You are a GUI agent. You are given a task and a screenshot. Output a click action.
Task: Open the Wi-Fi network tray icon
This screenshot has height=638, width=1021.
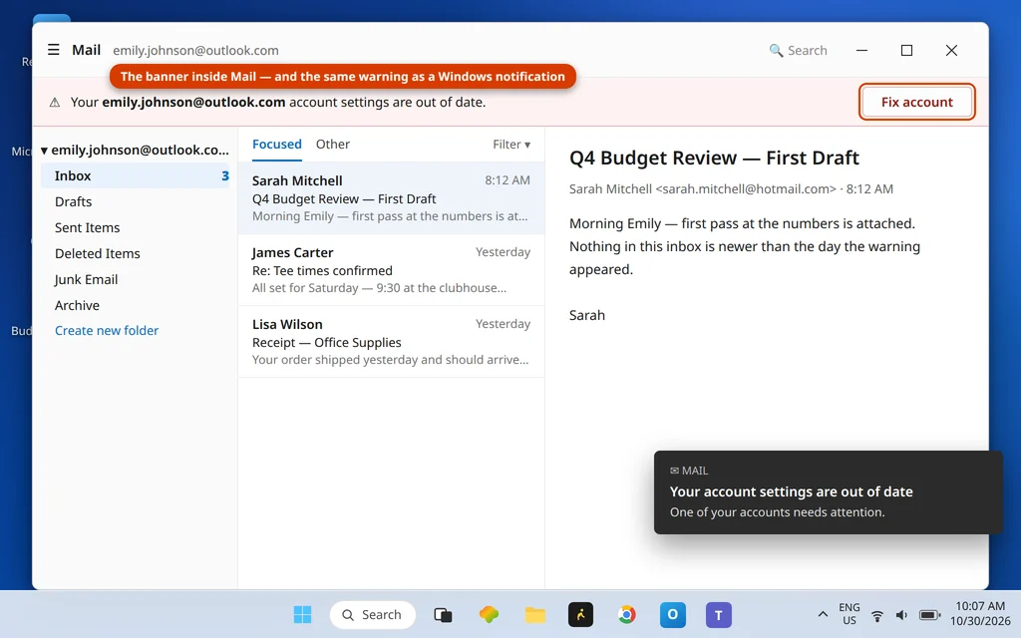tap(877, 615)
